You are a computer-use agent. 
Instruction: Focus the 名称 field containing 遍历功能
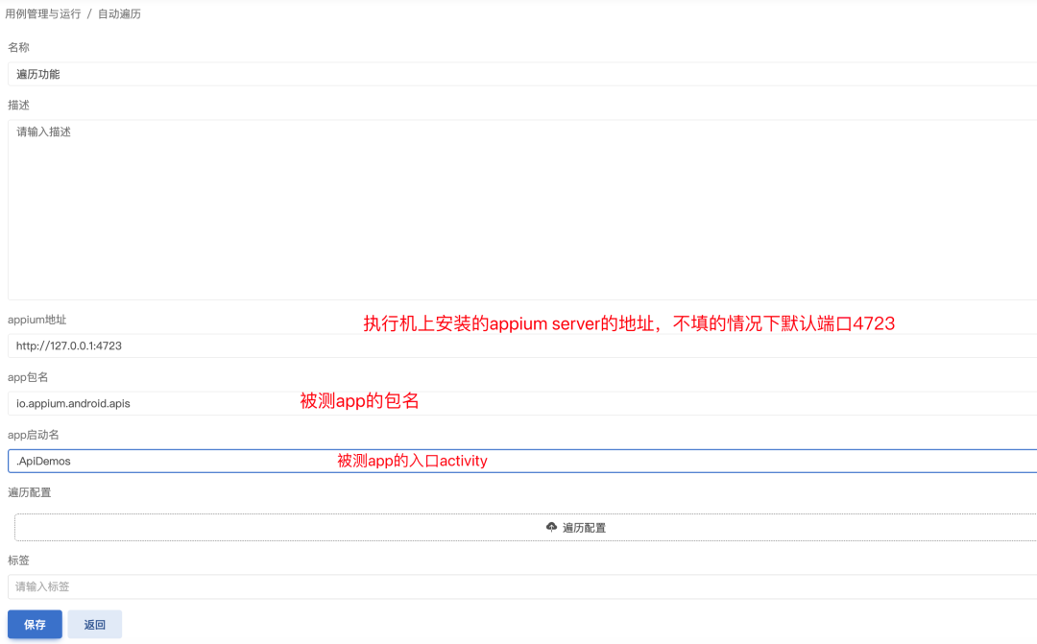click(522, 74)
